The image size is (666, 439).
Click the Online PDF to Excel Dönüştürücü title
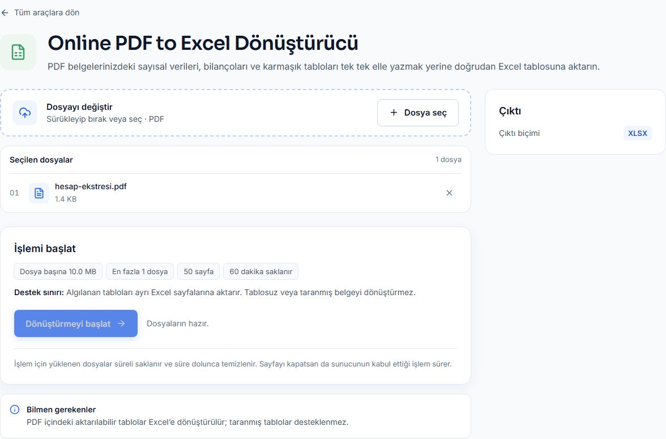tap(203, 44)
